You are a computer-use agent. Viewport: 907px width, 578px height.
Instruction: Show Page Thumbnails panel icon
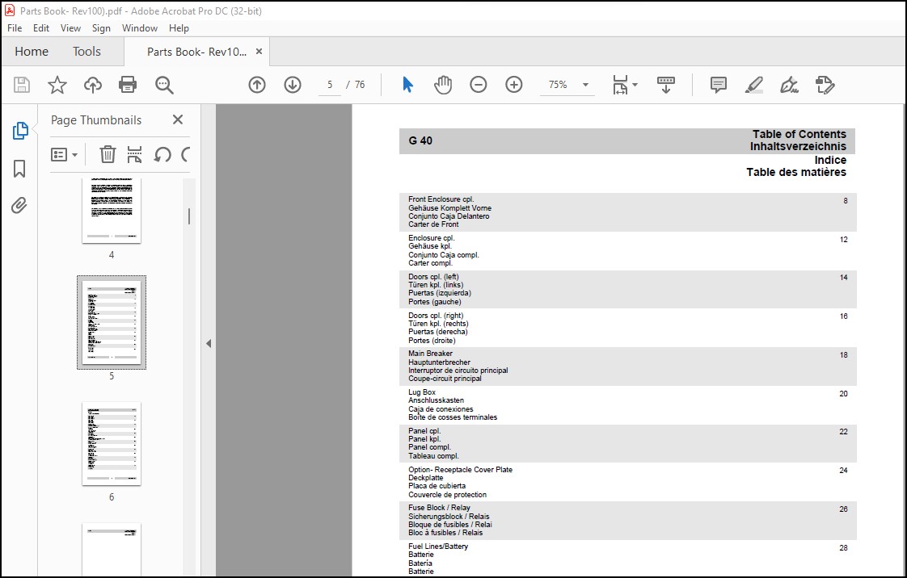(20, 131)
